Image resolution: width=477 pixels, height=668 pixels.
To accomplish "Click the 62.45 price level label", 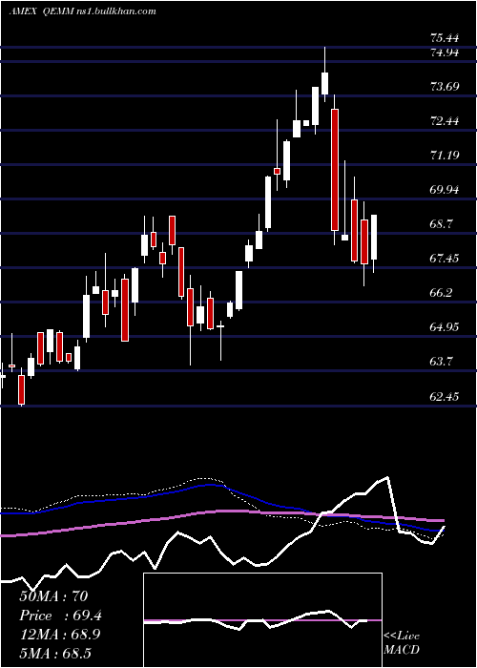I will tap(445, 397).
